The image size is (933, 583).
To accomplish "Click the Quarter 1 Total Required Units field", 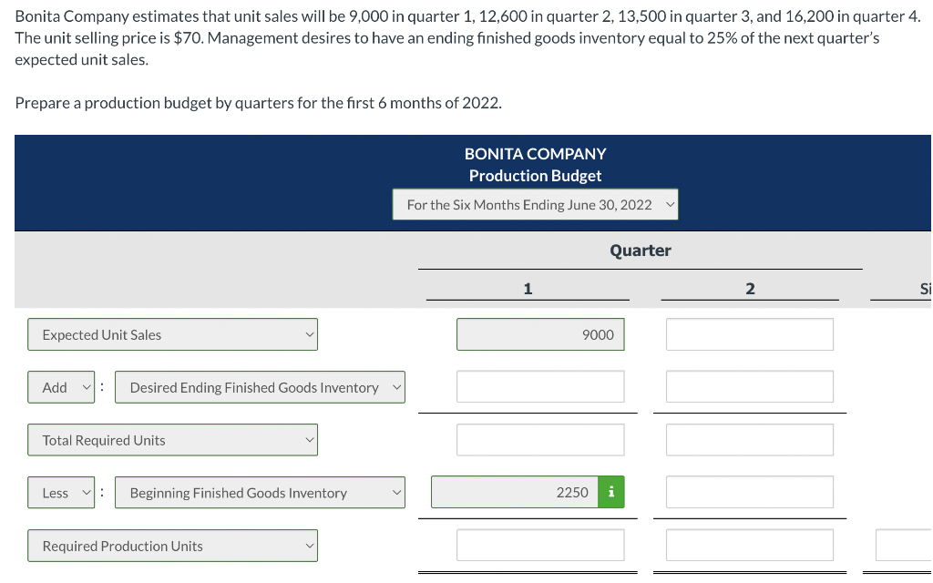I will click(539, 439).
